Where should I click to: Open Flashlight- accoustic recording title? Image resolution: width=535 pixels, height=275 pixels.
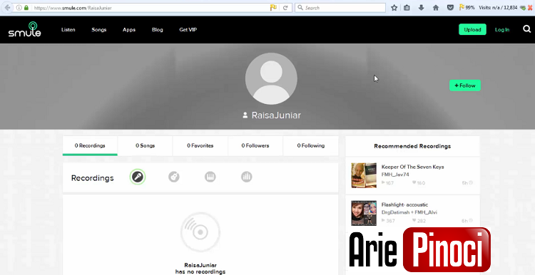404,204
